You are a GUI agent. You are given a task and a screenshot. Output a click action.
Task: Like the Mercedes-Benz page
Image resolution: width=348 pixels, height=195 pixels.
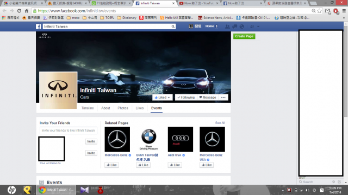point(111,165)
